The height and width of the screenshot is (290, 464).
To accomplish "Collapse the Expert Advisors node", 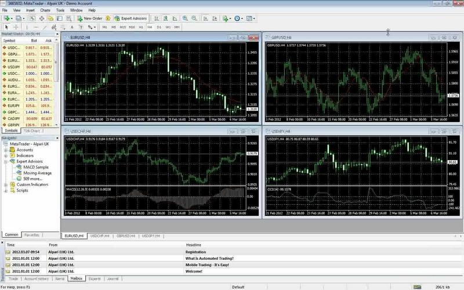I will (x=6, y=162).
